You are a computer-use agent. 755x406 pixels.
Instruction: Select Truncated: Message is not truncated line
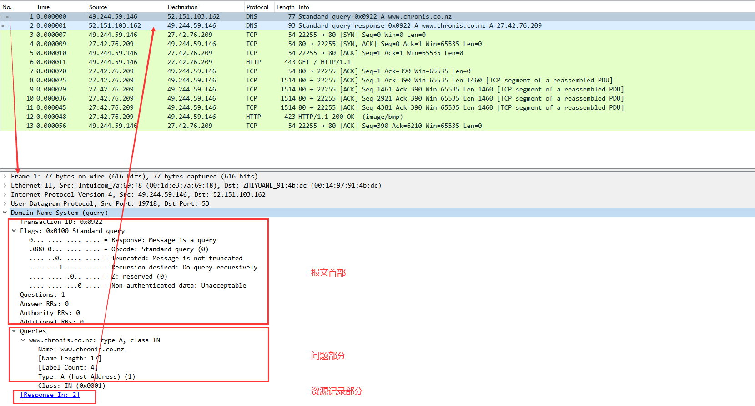coord(136,258)
